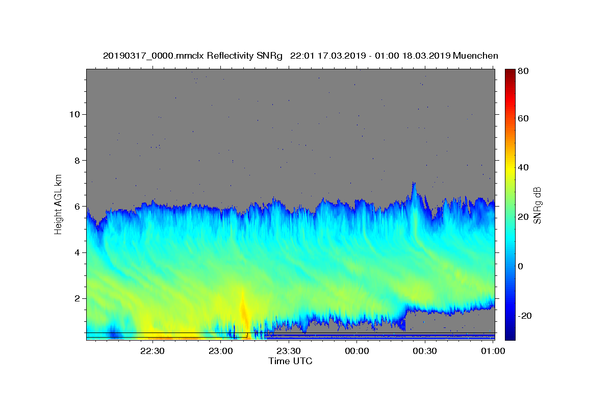Click the colorbar value 0

coord(522,266)
